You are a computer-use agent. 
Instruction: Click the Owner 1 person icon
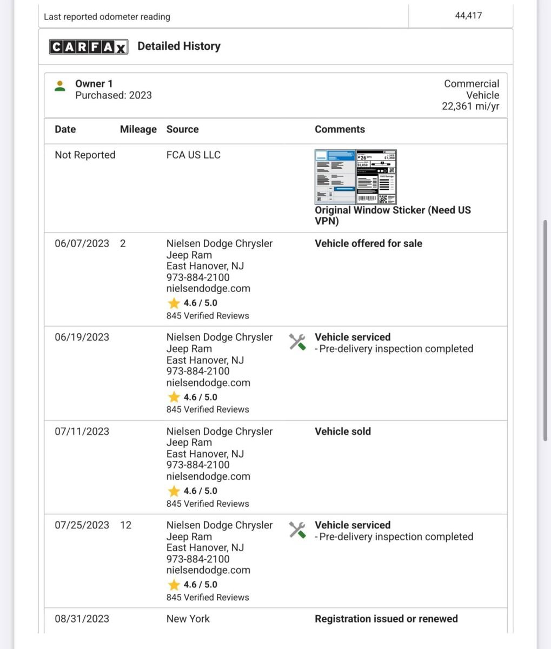coord(60,86)
